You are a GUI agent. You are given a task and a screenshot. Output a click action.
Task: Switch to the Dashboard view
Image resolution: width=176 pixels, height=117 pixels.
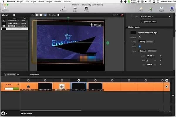pyautogui.click(x=10, y=75)
